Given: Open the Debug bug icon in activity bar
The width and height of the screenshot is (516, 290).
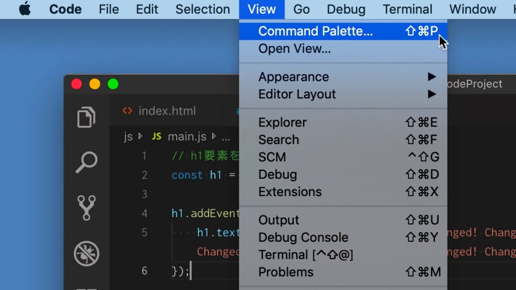Looking at the screenshot, I should pos(87,253).
